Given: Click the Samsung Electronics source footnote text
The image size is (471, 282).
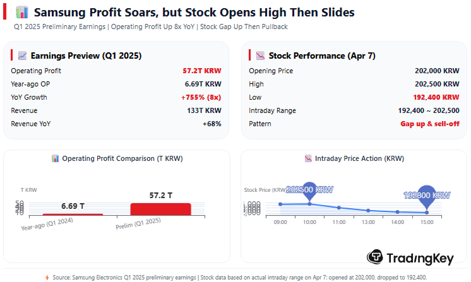Looking at the screenshot, I should pos(239,277).
